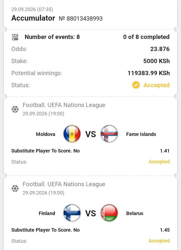Click the yellow Accepted checkmark icon
This screenshot has height=250, width=181.
point(136,85)
